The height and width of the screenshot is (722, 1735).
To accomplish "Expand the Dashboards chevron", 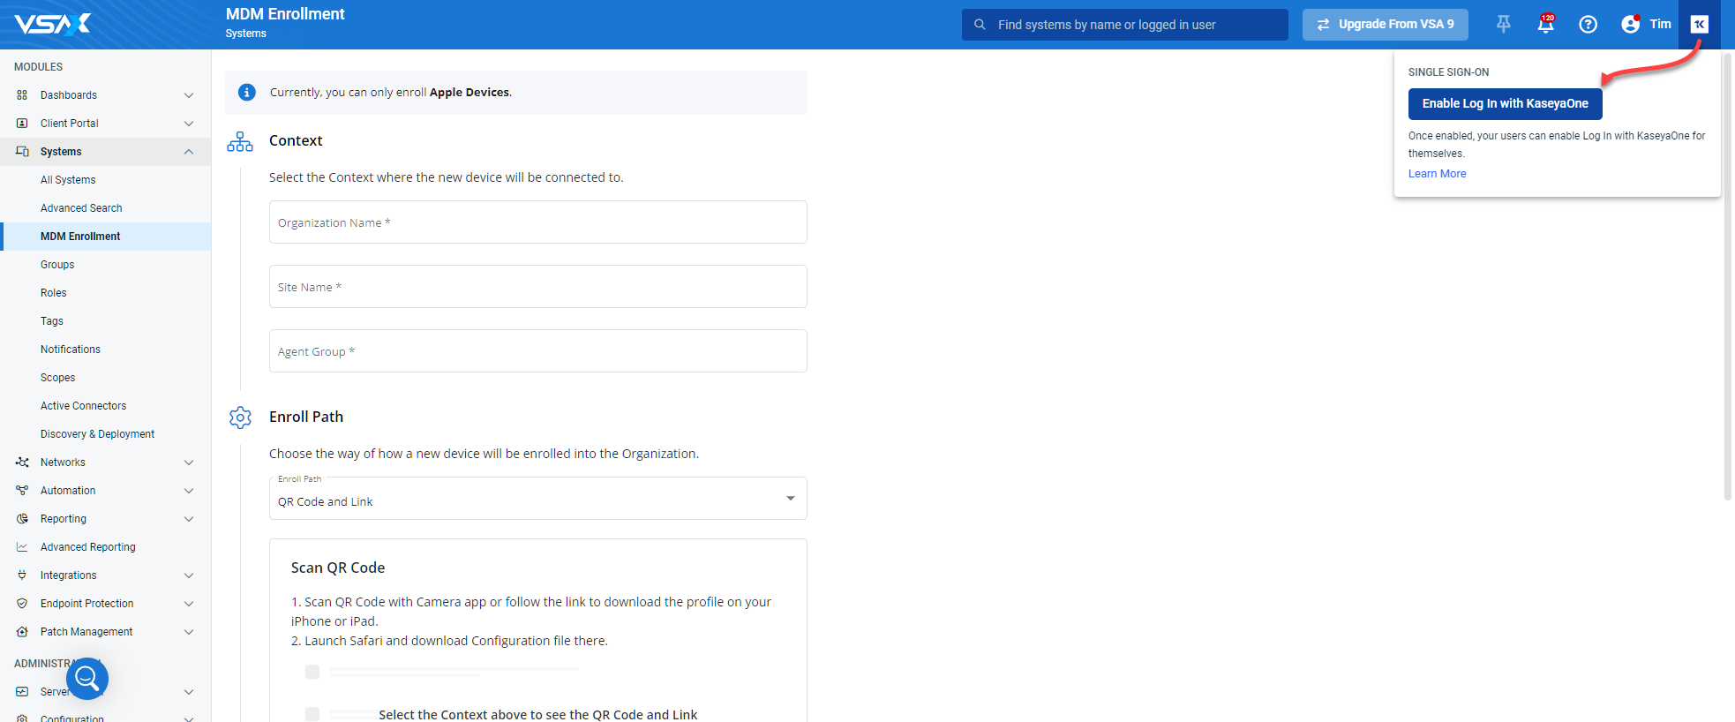I will tap(189, 95).
